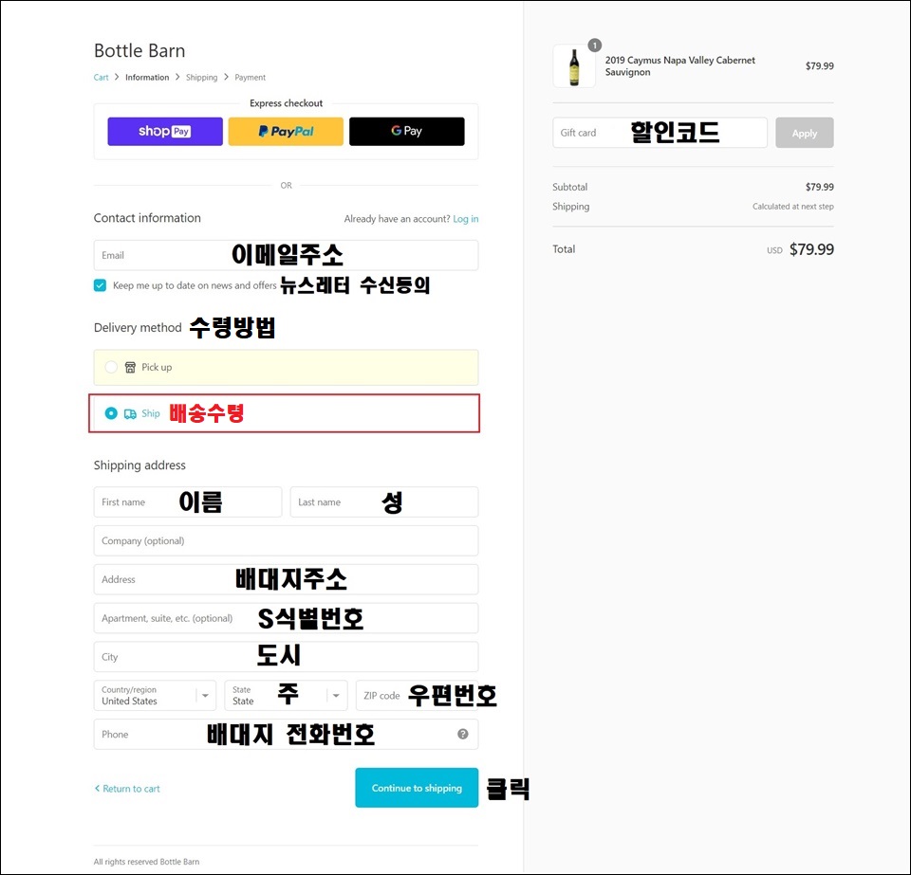The width and height of the screenshot is (911, 875).
Task: Click the store icon beside Pick up
Action: (130, 367)
